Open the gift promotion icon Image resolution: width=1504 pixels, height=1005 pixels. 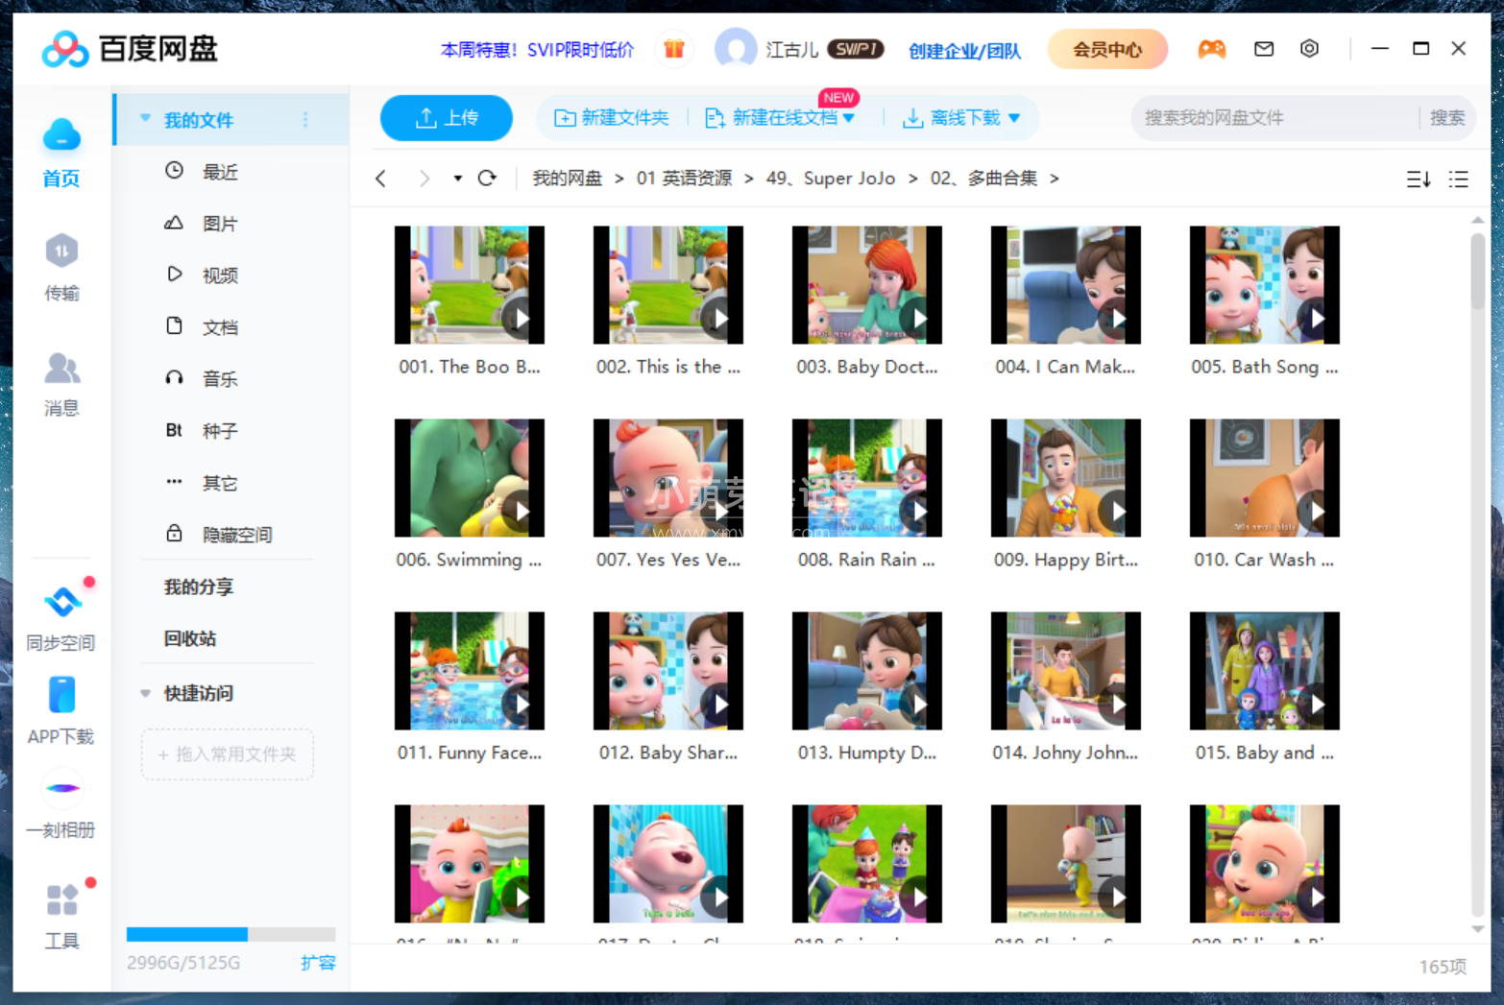[673, 48]
